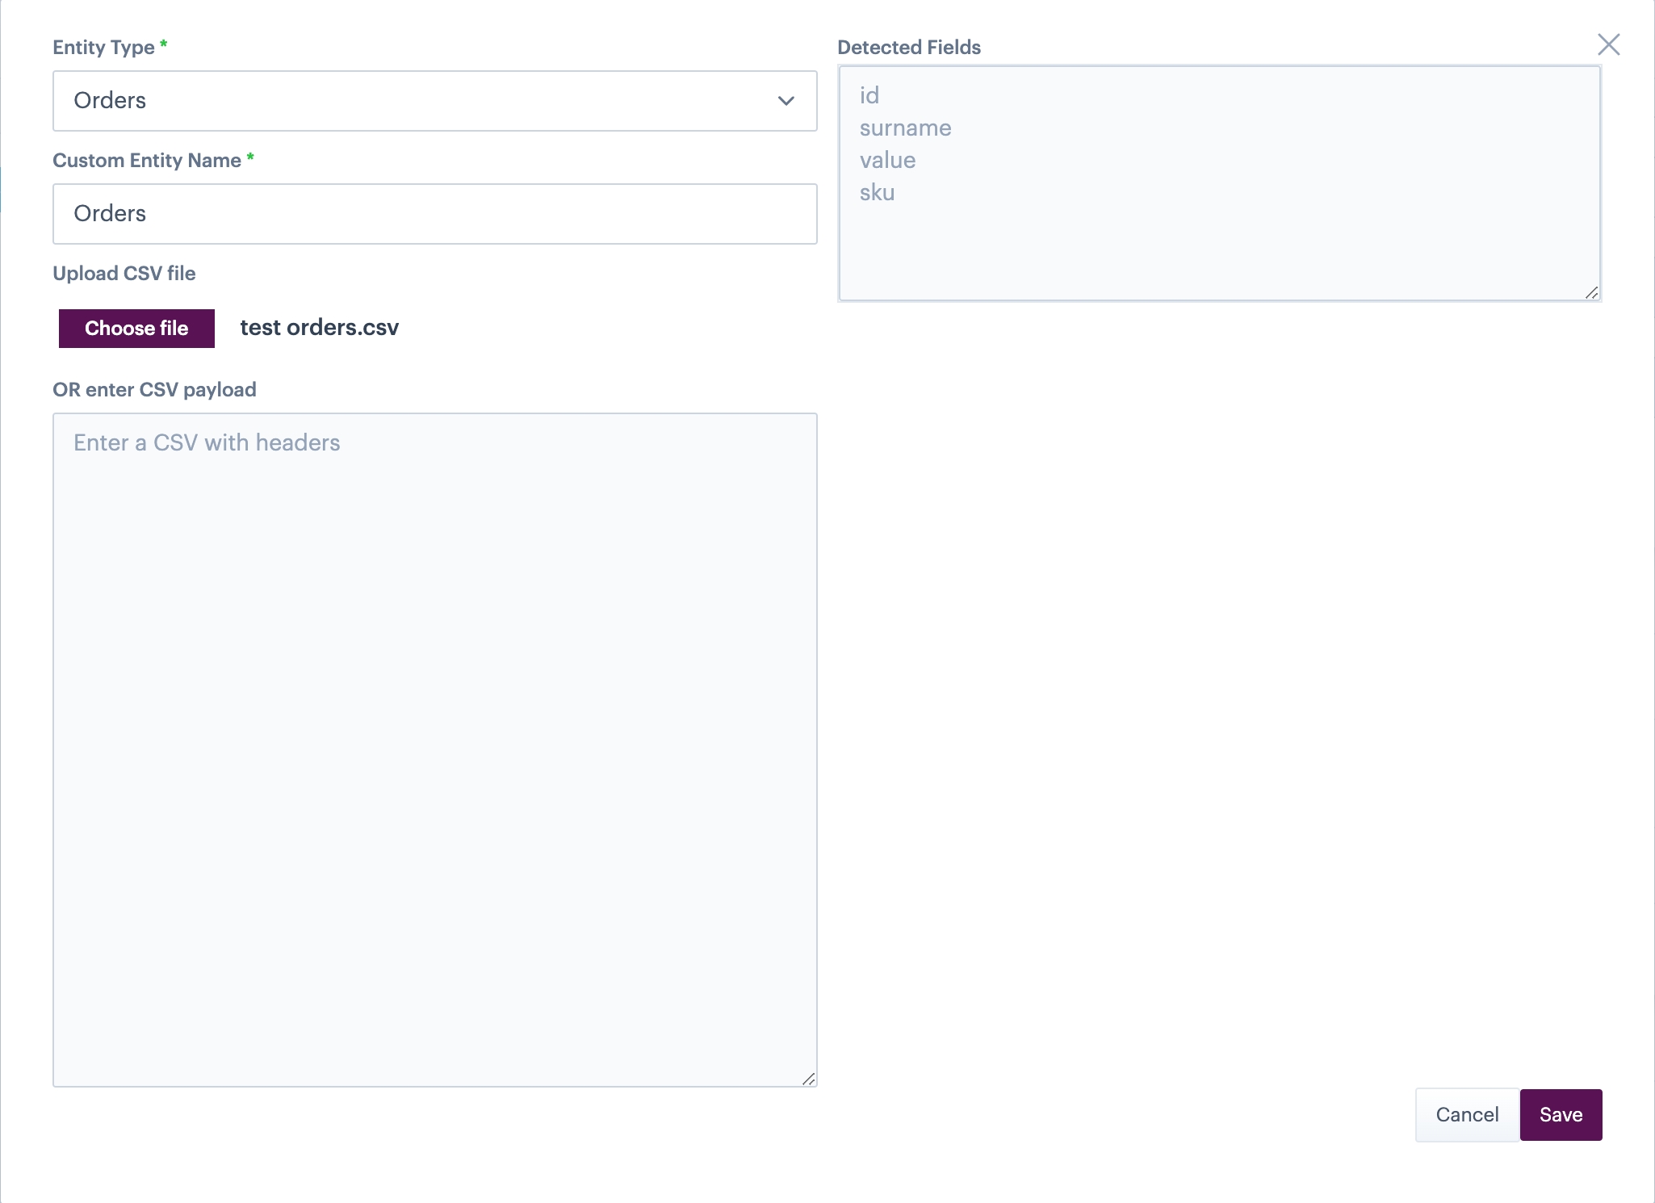Click the Upload CSV file label
Image resolution: width=1655 pixels, height=1203 pixels.
[x=124, y=274]
